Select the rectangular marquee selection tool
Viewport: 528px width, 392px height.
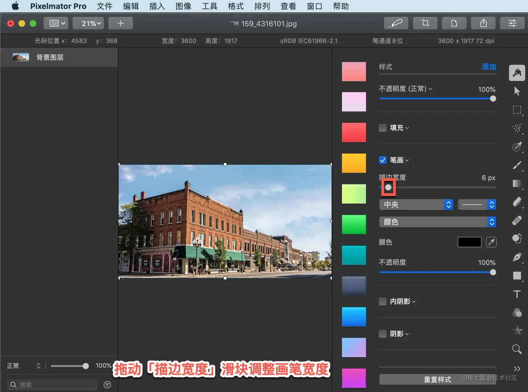517,110
